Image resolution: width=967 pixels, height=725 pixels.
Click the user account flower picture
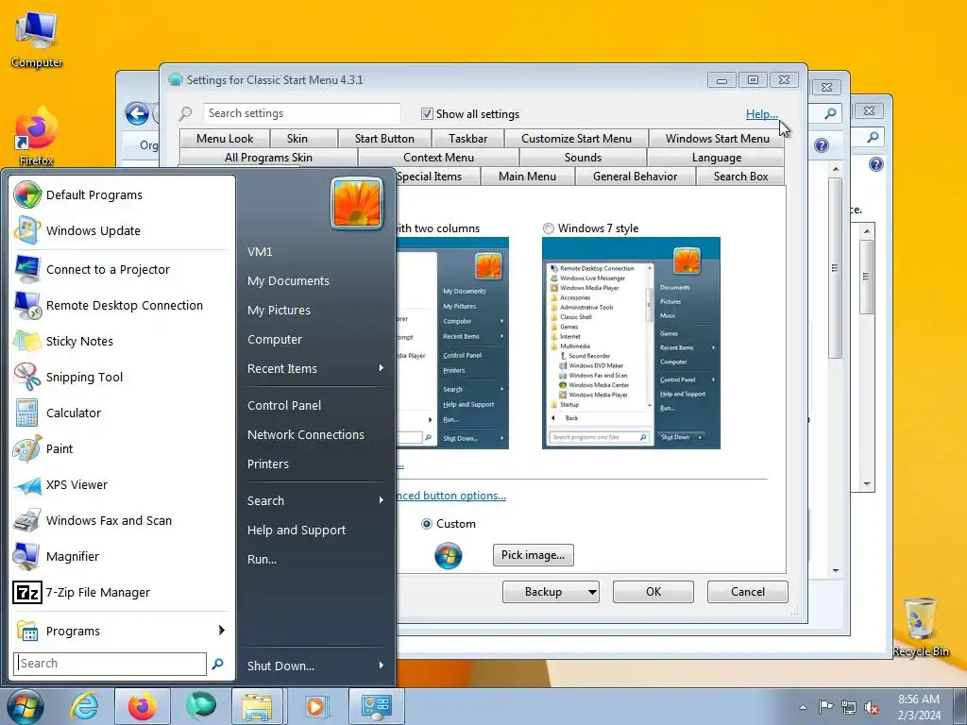tap(356, 203)
